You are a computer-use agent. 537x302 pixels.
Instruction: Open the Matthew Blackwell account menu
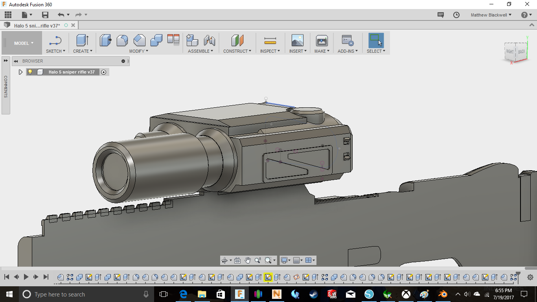pos(491,15)
